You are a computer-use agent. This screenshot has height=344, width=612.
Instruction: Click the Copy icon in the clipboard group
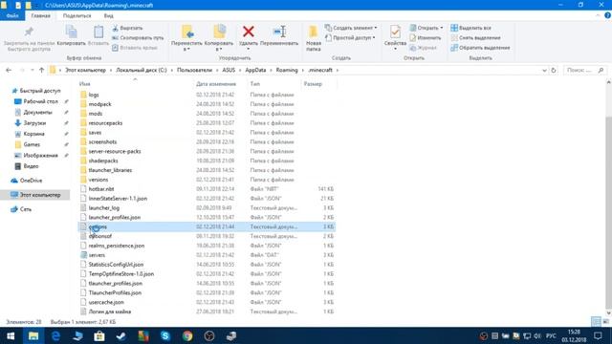coord(71,32)
